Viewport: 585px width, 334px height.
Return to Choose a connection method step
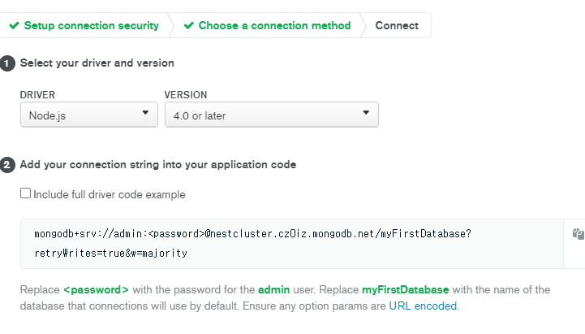pyautogui.click(x=274, y=25)
